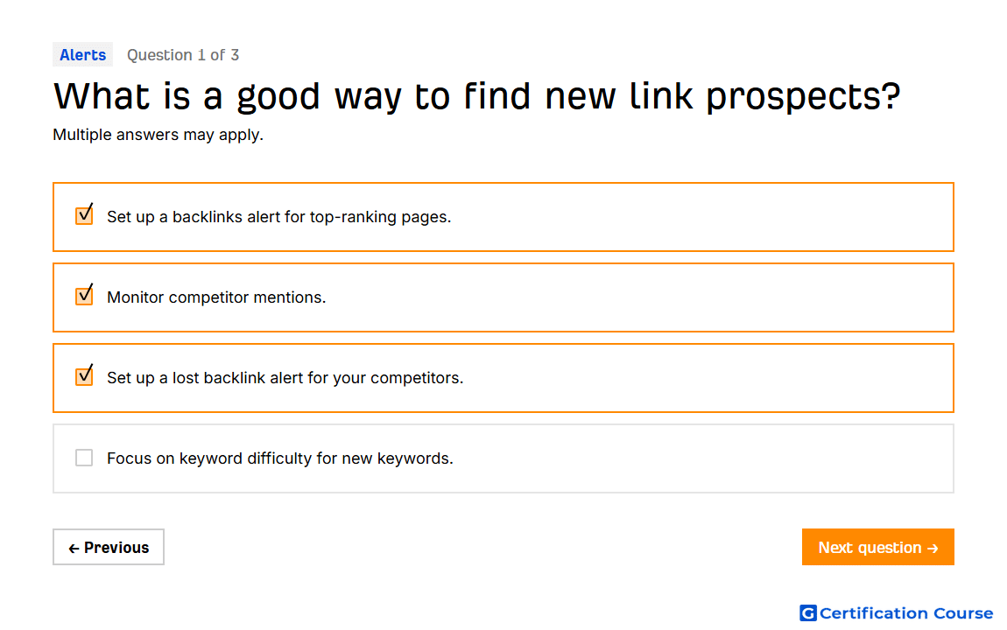Go back with the Previous button
The width and height of the screenshot is (1007, 630).
coord(109,547)
